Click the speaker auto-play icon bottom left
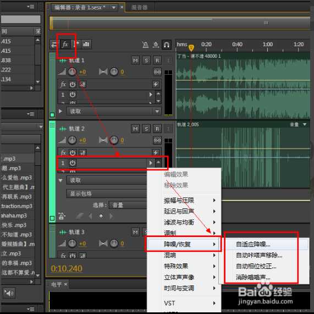The height and width of the screenshot is (314, 314). point(9,293)
